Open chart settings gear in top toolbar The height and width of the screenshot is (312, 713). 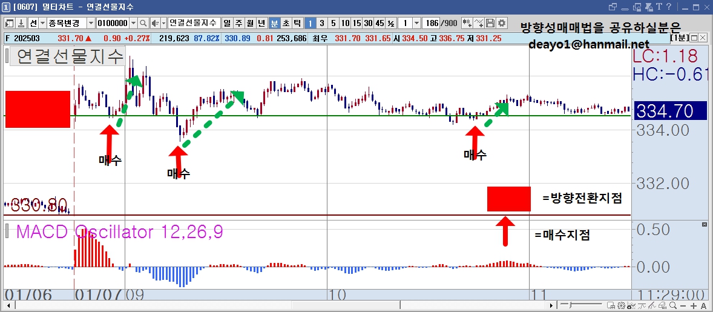(502, 23)
